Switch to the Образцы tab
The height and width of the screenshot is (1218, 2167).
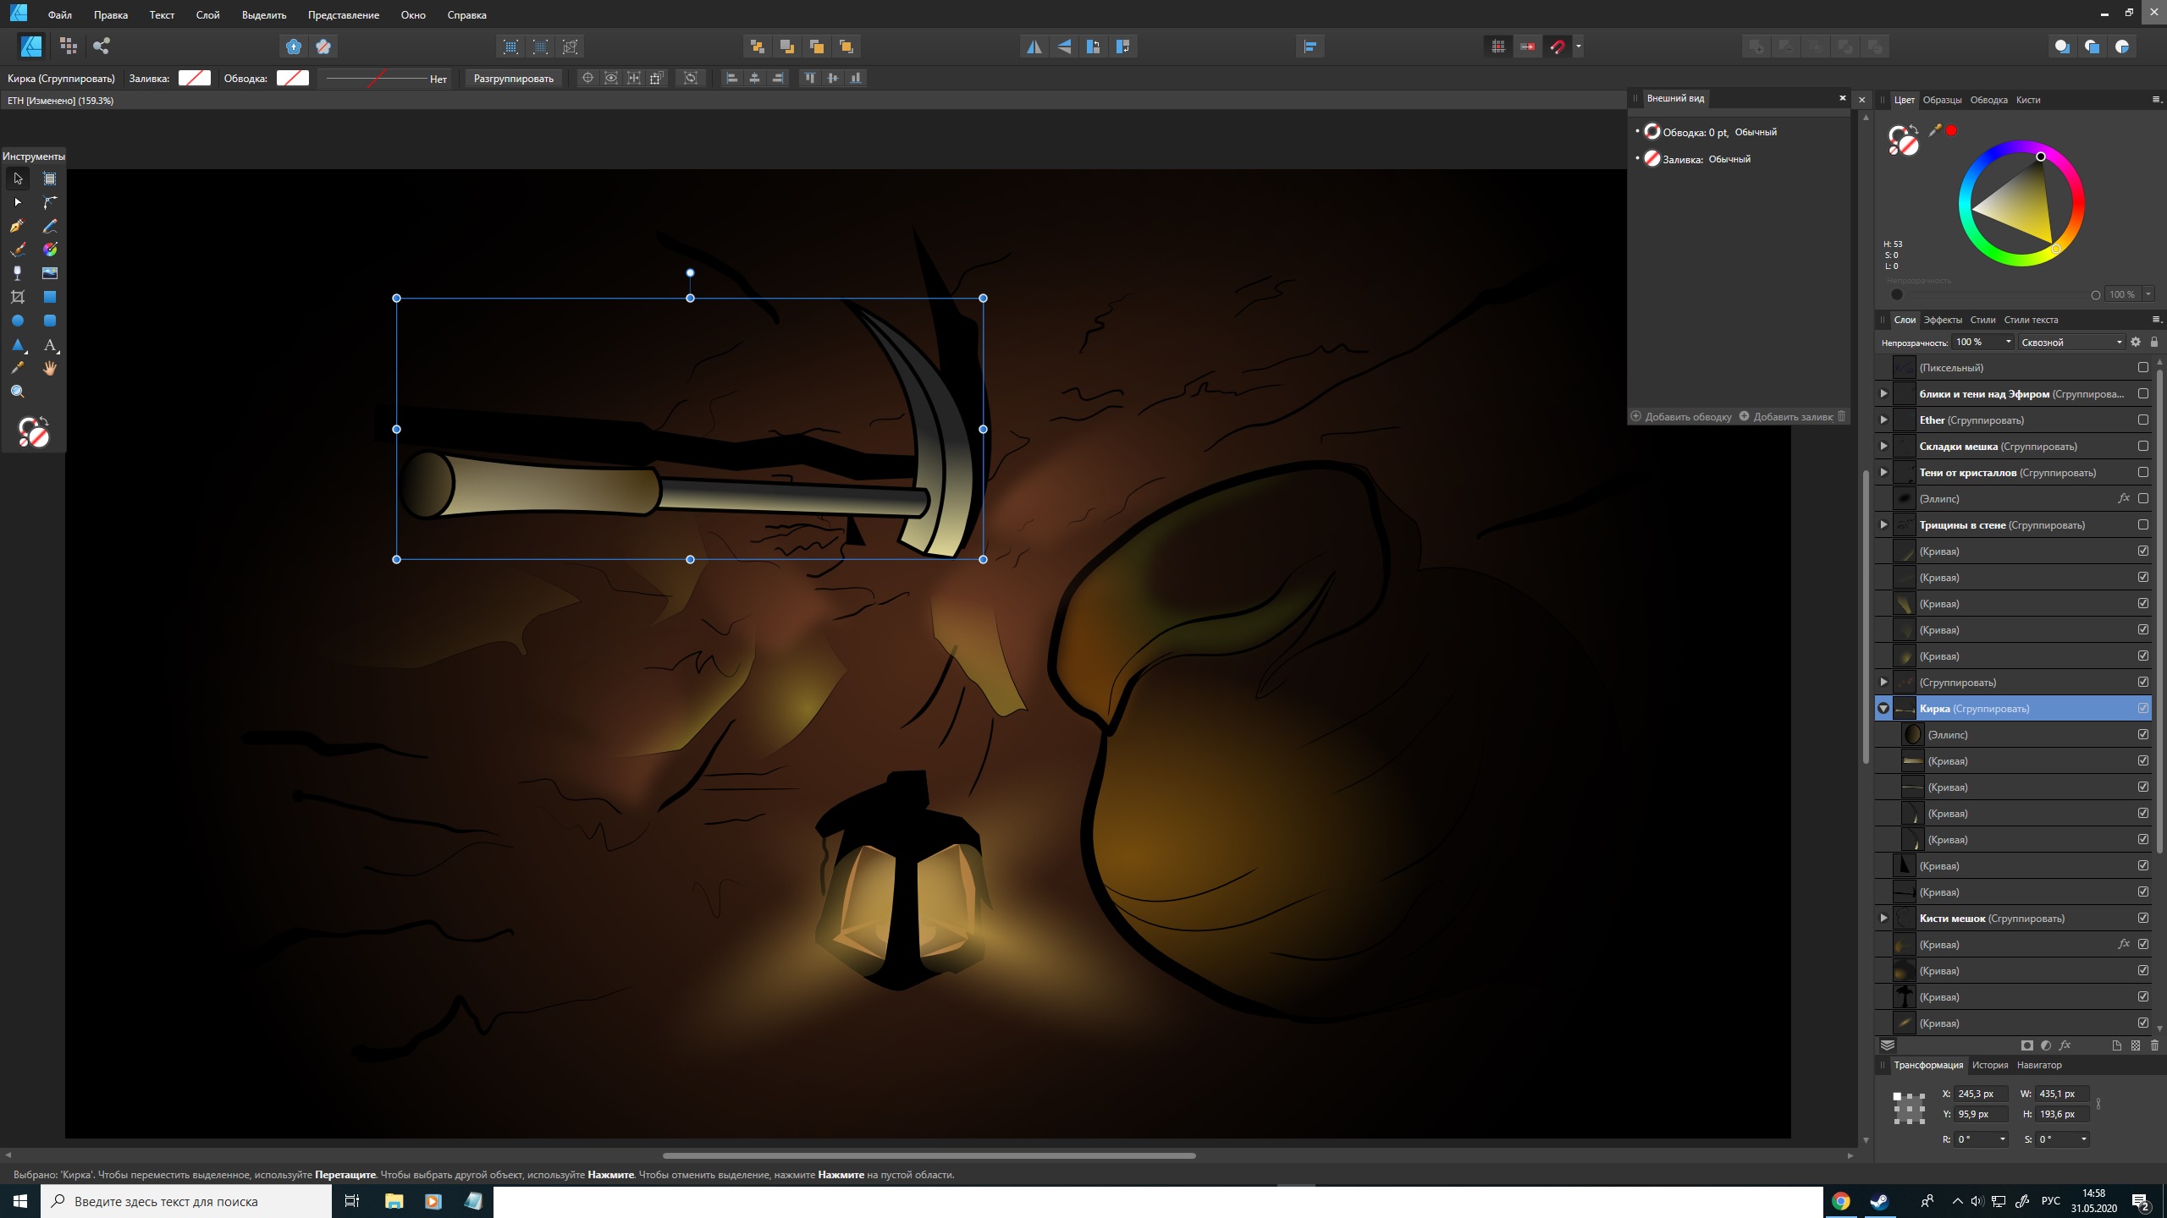[x=1941, y=100]
